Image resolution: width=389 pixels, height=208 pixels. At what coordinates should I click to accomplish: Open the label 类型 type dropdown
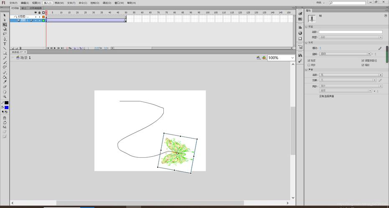351,37
